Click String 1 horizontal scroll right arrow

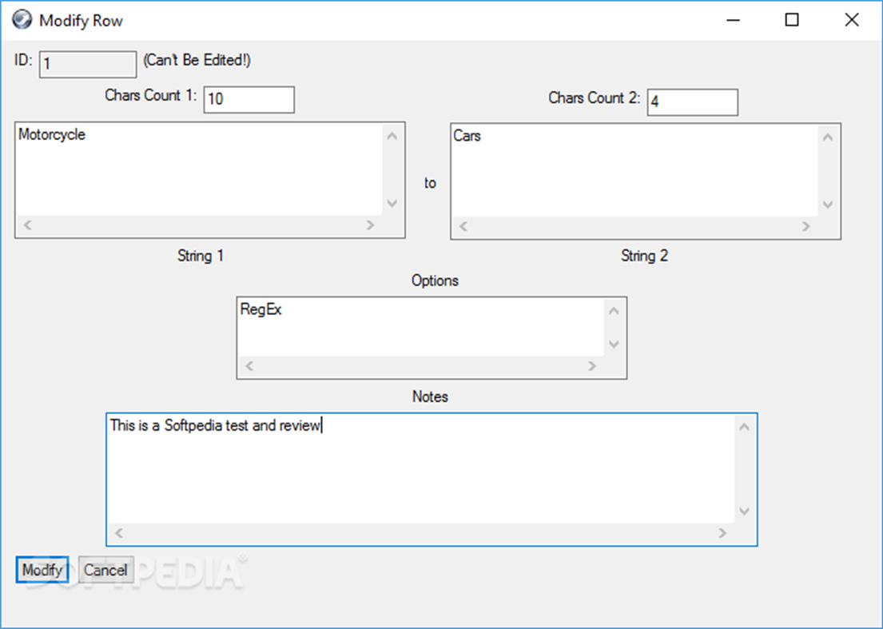pos(370,225)
